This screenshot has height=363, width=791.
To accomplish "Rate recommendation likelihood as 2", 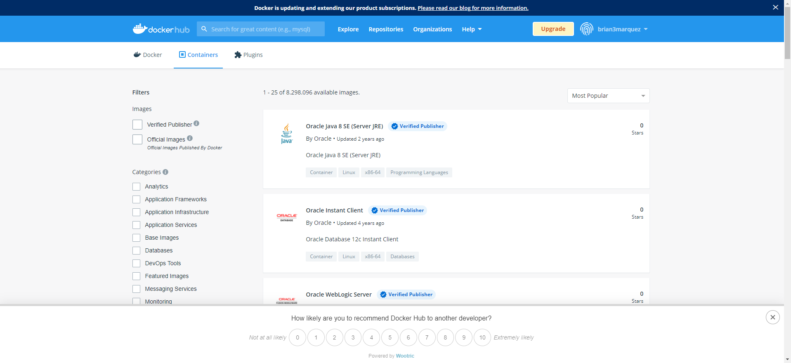I will click(x=335, y=337).
